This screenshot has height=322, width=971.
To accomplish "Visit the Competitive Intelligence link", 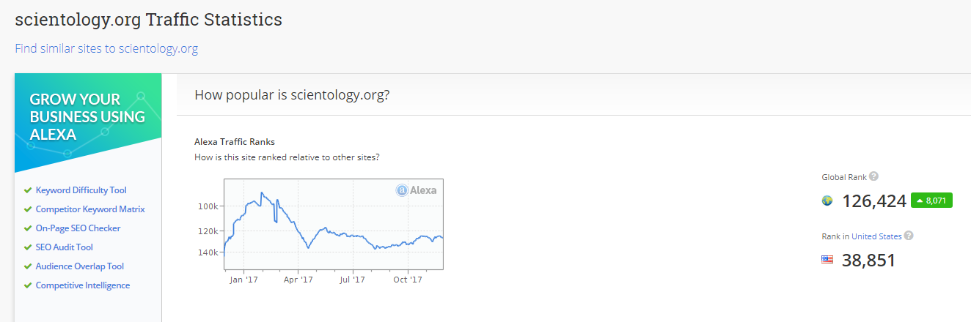I will [x=83, y=285].
